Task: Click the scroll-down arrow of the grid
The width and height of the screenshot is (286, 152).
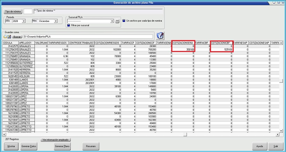Action: (281, 131)
